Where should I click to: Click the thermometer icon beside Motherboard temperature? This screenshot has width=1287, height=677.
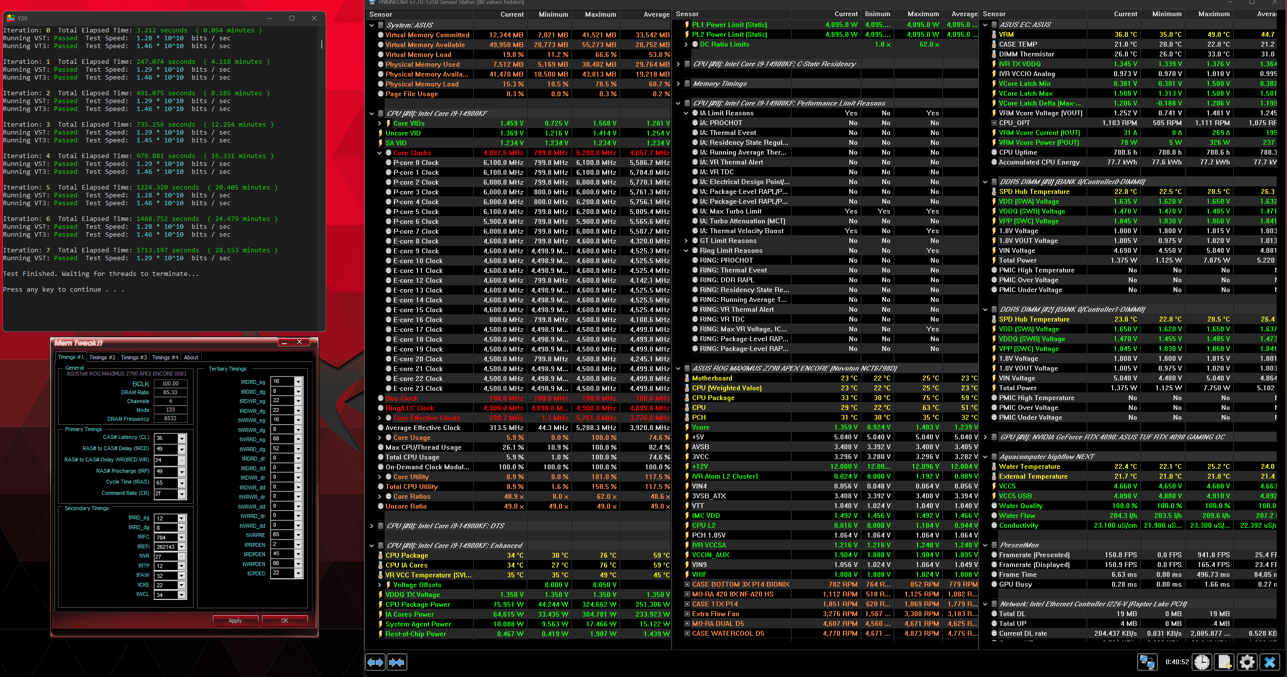688,378
